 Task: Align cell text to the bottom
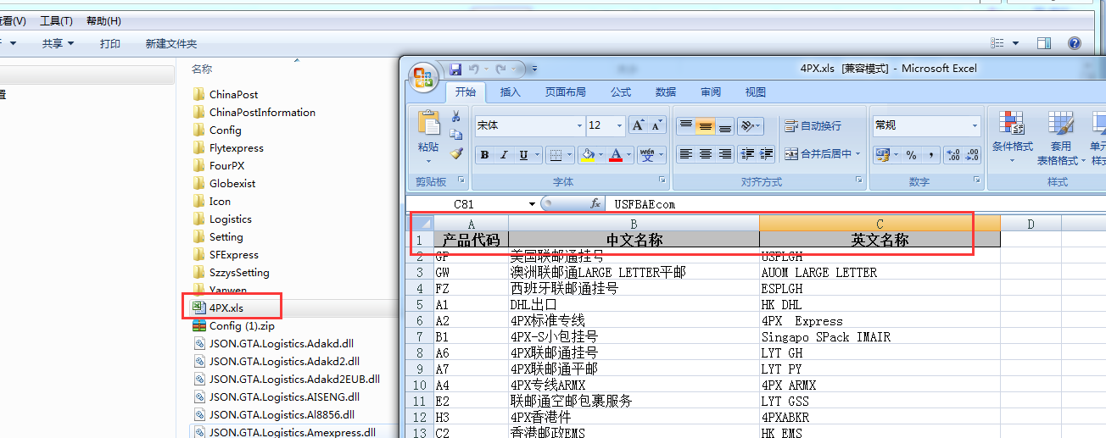[725, 125]
